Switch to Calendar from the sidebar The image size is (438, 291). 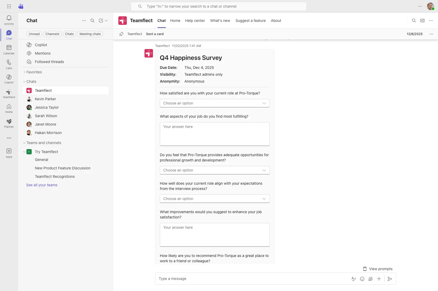[x=9, y=50]
